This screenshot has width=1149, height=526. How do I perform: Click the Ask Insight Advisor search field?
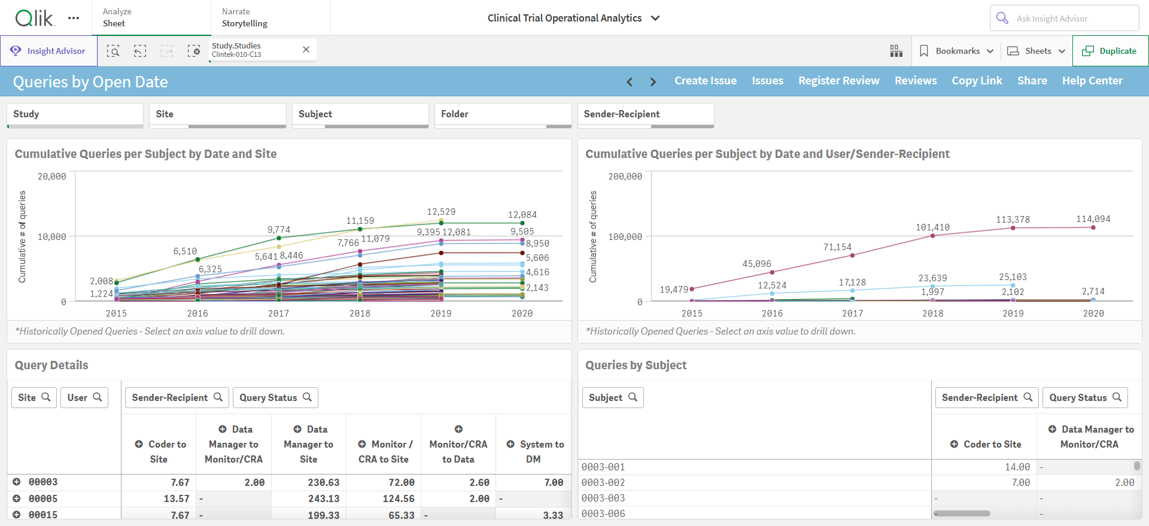tap(1065, 18)
